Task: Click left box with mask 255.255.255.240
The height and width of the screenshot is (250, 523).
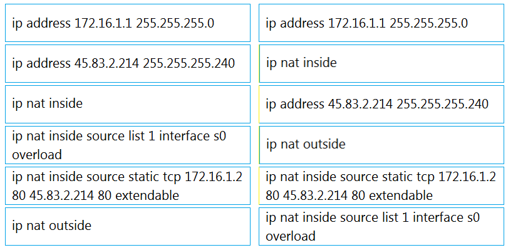Action: pos(128,63)
